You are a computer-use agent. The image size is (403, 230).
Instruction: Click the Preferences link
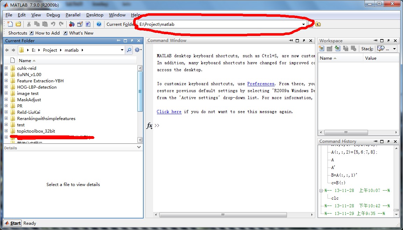261,84
